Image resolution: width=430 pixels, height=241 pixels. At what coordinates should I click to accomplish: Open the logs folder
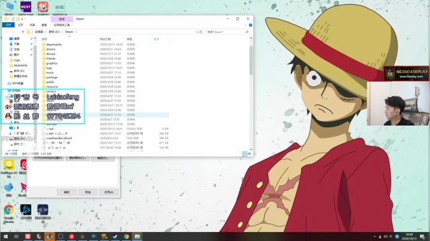click(49, 67)
